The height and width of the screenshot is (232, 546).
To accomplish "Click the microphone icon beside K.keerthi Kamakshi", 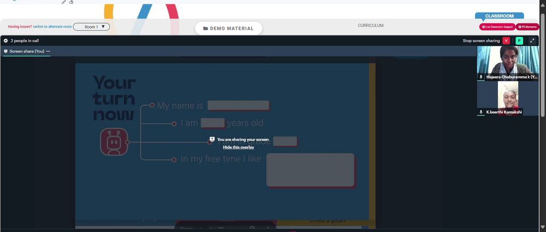I will [481, 112].
